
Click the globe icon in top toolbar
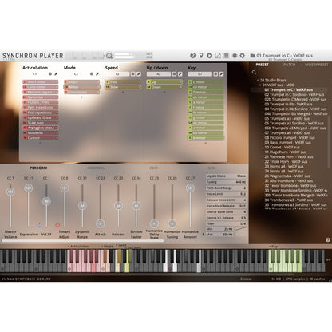235,55
